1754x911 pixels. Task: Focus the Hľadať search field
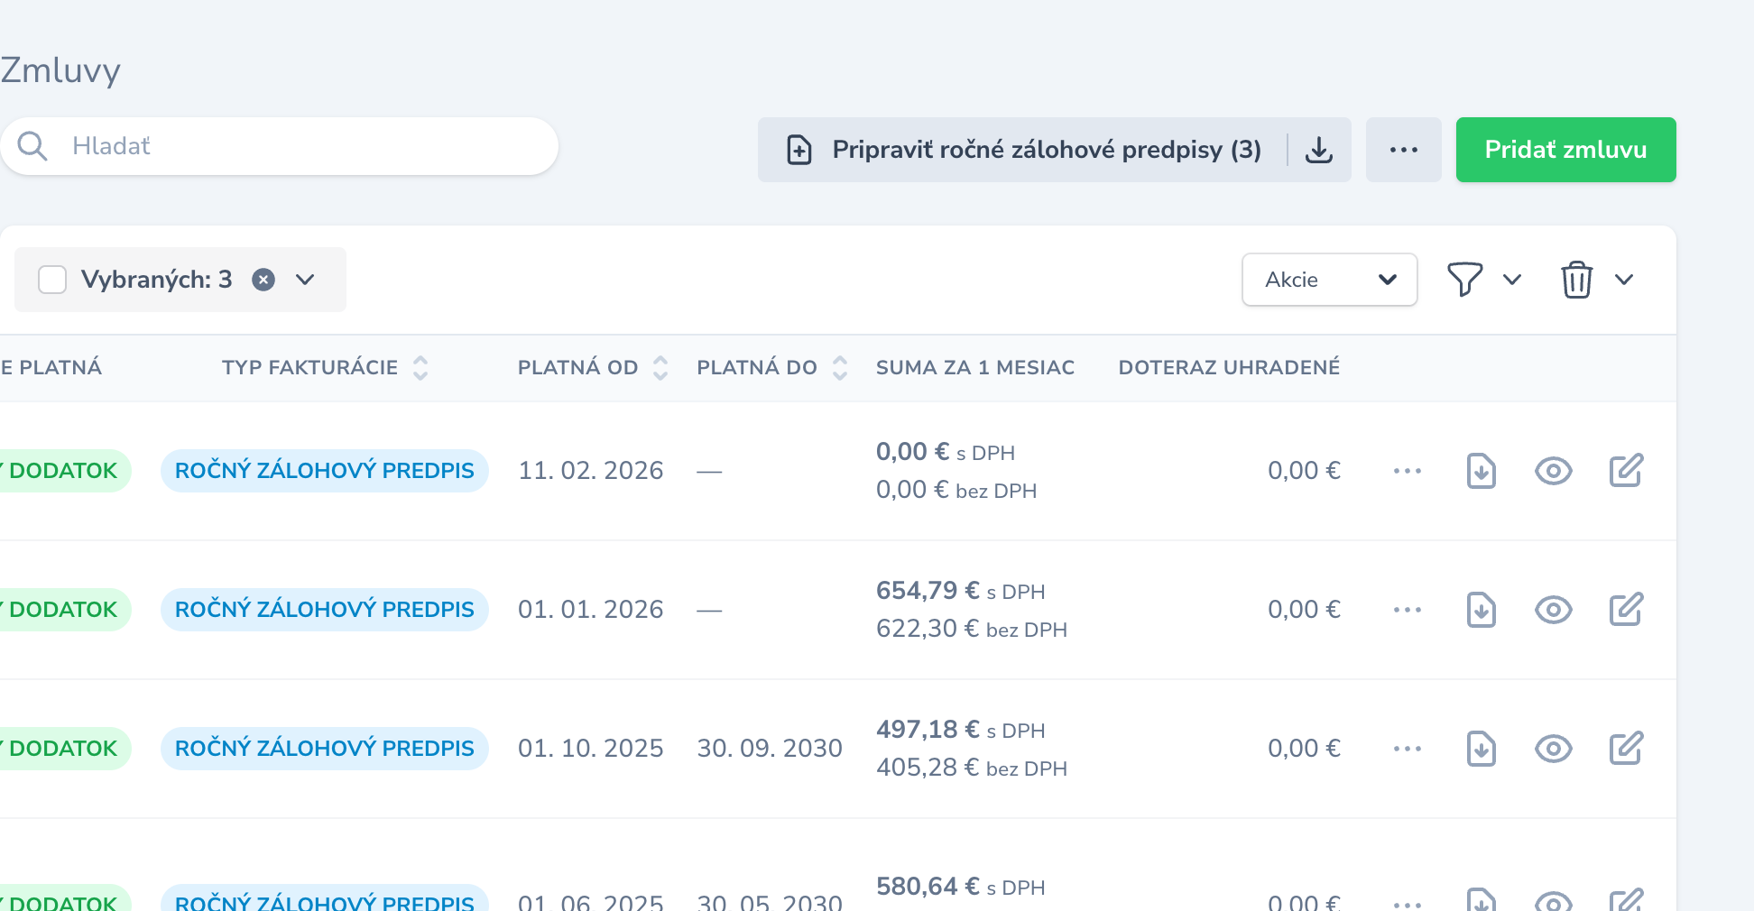(x=280, y=146)
